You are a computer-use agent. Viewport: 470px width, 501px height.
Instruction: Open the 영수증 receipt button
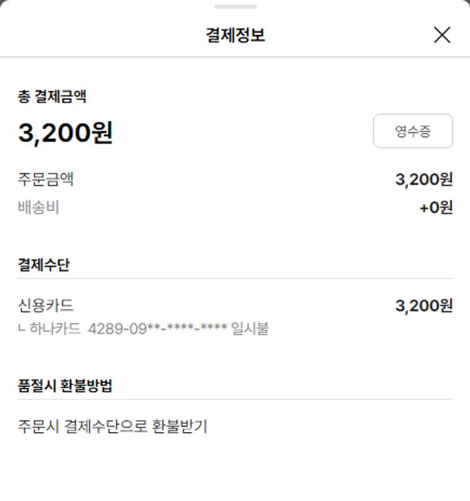(x=412, y=131)
